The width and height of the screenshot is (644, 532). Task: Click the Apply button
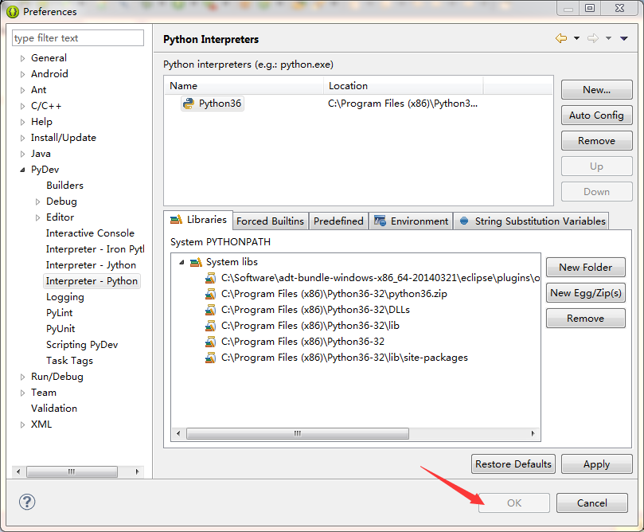pos(597,464)
